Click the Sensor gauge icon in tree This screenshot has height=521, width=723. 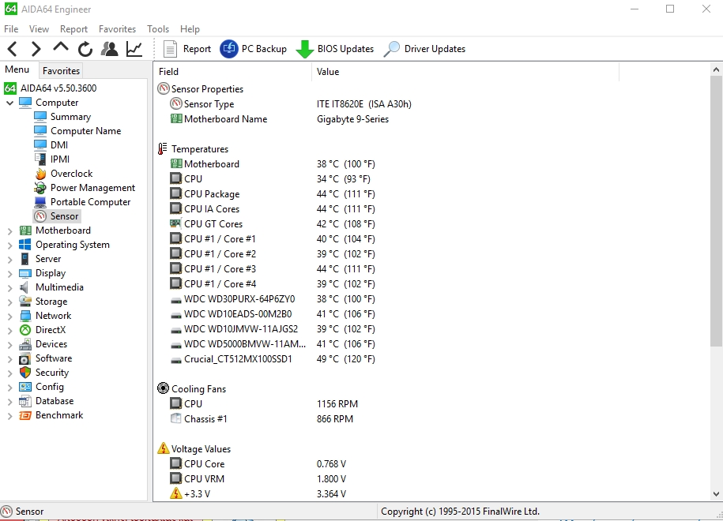point(40,216)
